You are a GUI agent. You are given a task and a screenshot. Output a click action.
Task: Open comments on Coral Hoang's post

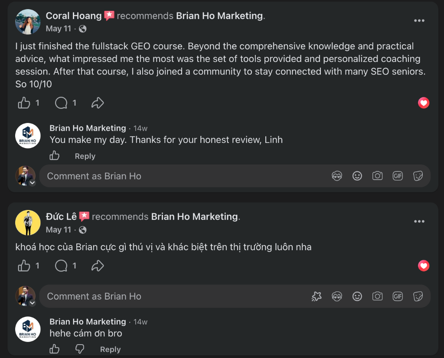click(61, 103)
